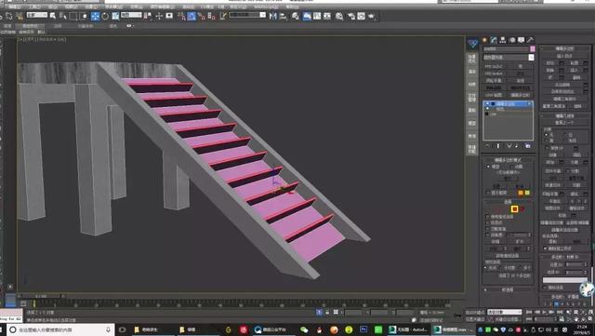This screenshot has height=336, width=595.
Task: Switch to Utilities command panel tab
Action: coord(530,40)
